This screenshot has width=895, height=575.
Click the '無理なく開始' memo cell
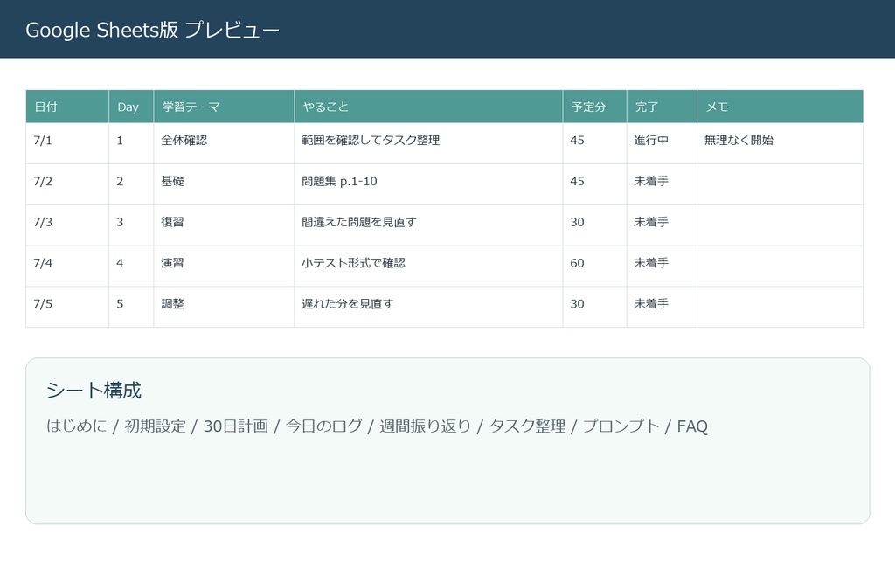coord(781,143)
